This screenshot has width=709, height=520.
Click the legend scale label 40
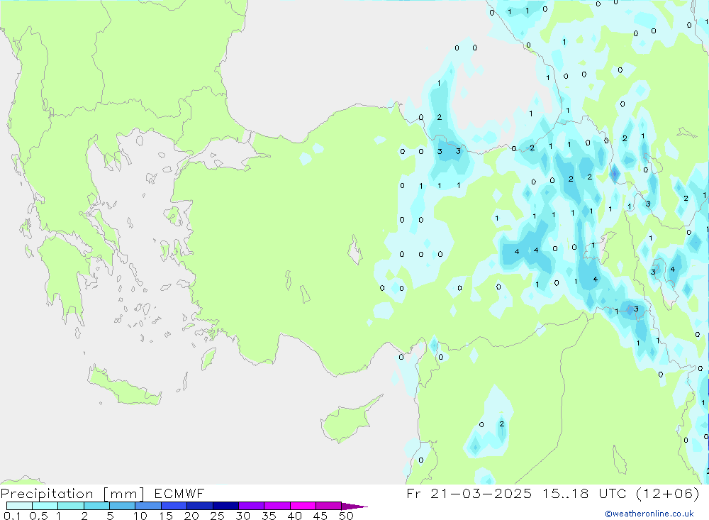[295, 516]
